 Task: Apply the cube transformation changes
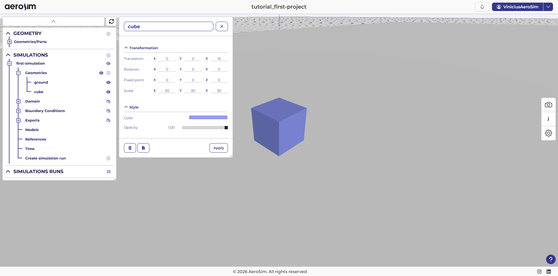(x=218, y=148)
